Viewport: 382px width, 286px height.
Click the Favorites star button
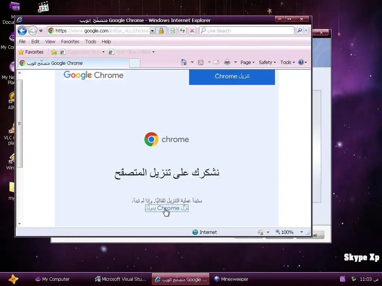pos(31,52)
